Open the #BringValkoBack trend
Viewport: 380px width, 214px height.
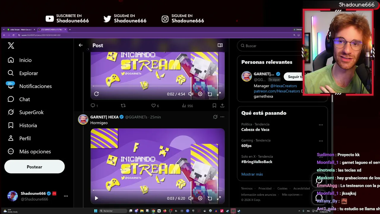coord(257,162)
